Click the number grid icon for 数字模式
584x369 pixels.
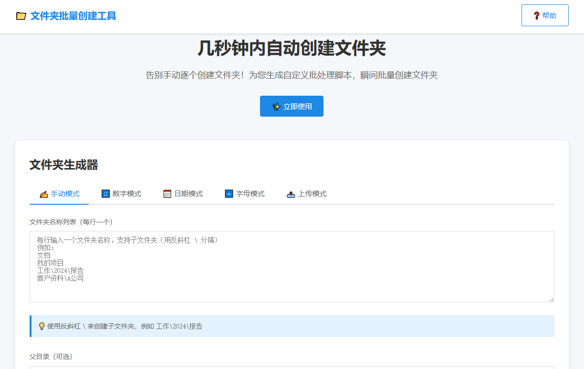click(x=105, y=194)
